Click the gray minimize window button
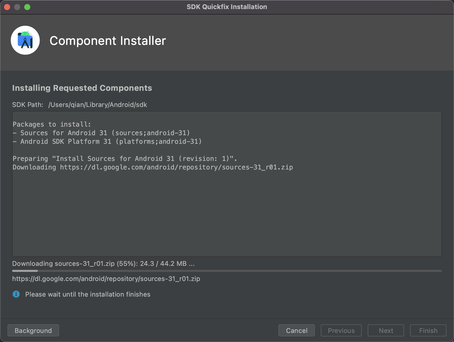Screen dimensions: 454x342 pyautogui.click(x=17, y=7)
